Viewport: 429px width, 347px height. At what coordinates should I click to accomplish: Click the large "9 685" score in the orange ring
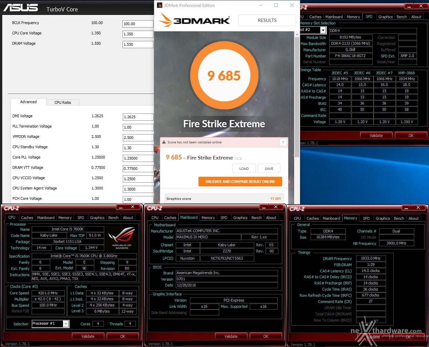tap(224, 76)
